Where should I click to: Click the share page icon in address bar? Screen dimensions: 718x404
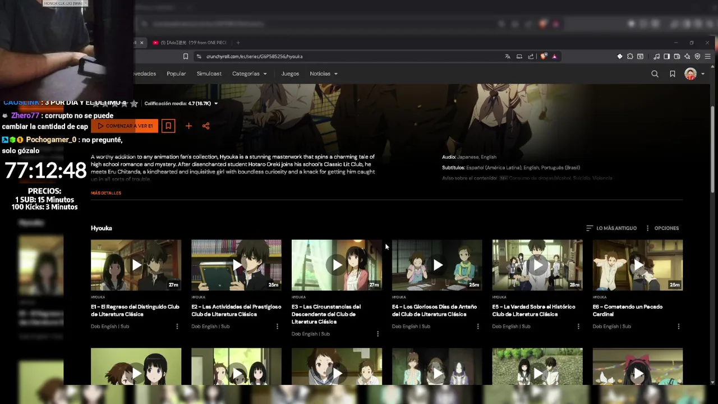pos(531,56)
